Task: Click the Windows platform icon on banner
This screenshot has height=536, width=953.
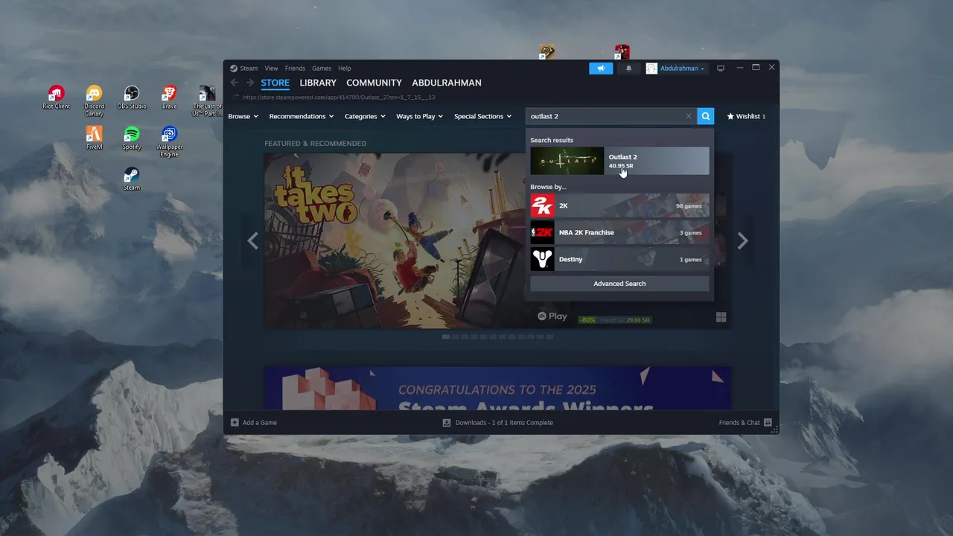Action: (721, 317)
